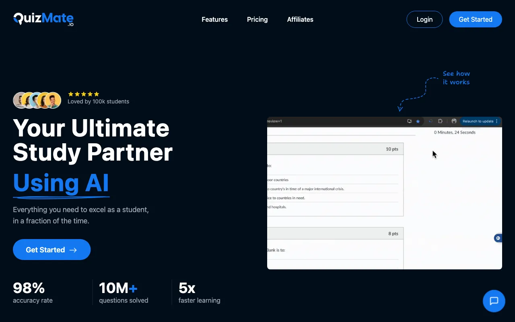
Task: Click the 'questions solved' label
Action: (124, 301)
